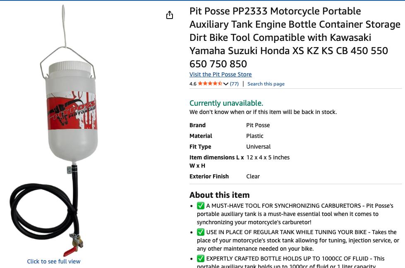Viewport: 405px width, 268px height.
Task: Click the green checkmark beside SYNCHRONIZING CARBURETORS
Action: 201,206
